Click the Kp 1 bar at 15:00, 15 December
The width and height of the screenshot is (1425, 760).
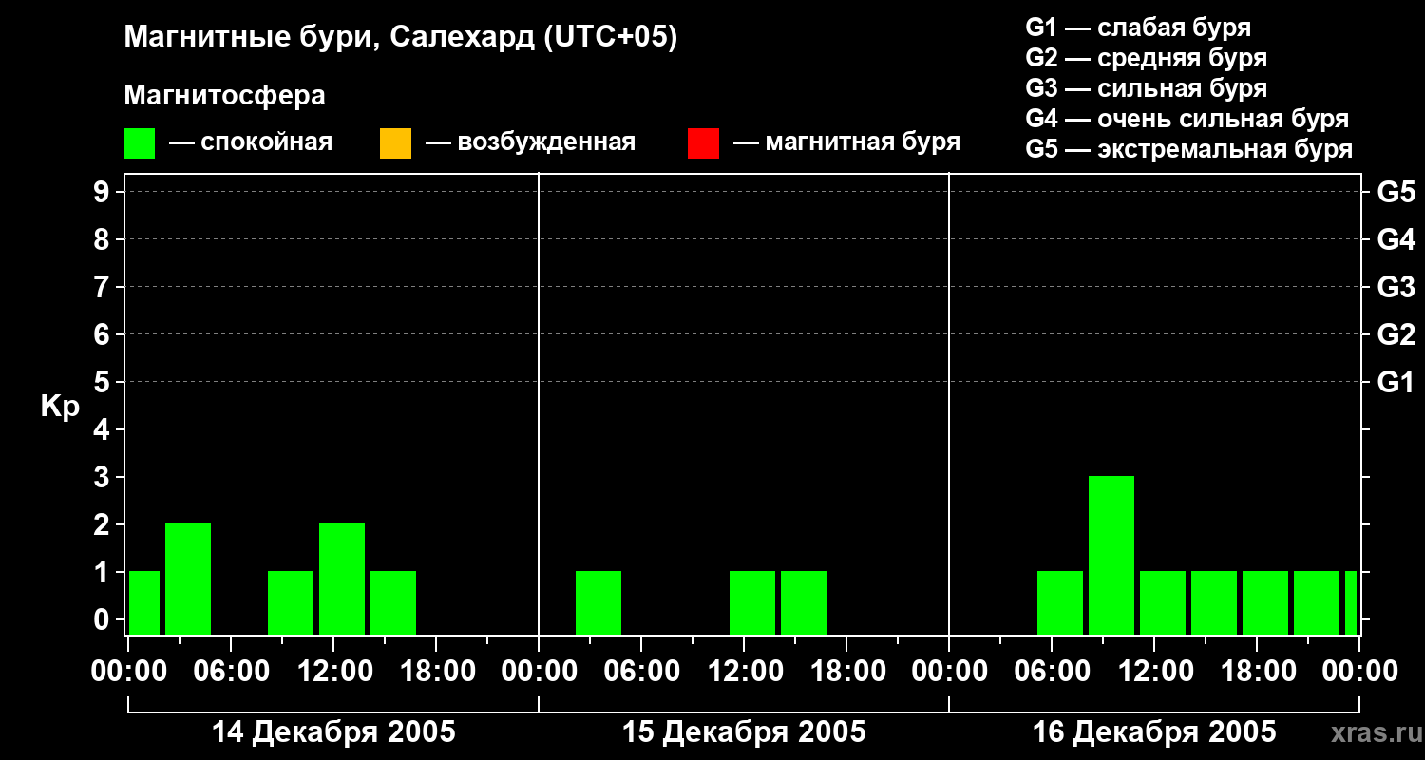point(804,602)
